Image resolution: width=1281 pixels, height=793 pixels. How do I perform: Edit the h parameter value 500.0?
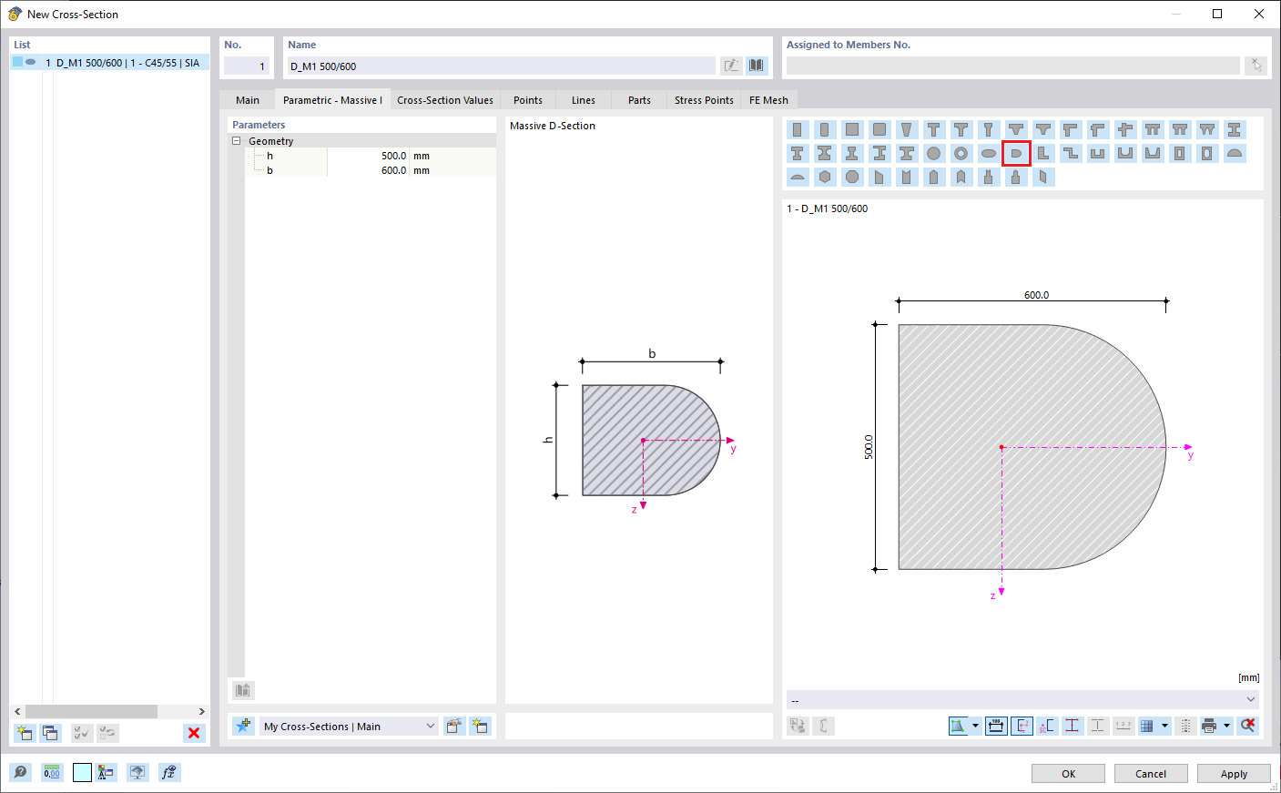click(368, 156)
